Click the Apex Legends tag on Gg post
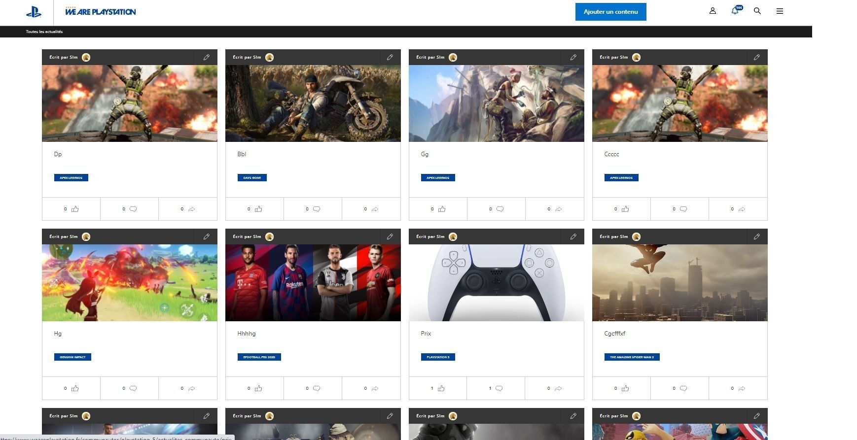857x440 pixels. (438, 177)
